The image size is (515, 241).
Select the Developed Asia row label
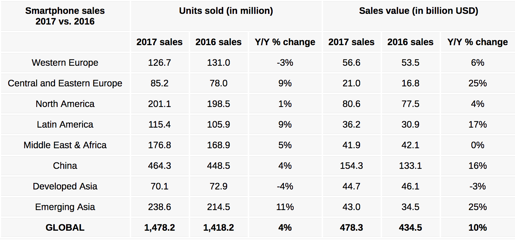coord(65,187)
